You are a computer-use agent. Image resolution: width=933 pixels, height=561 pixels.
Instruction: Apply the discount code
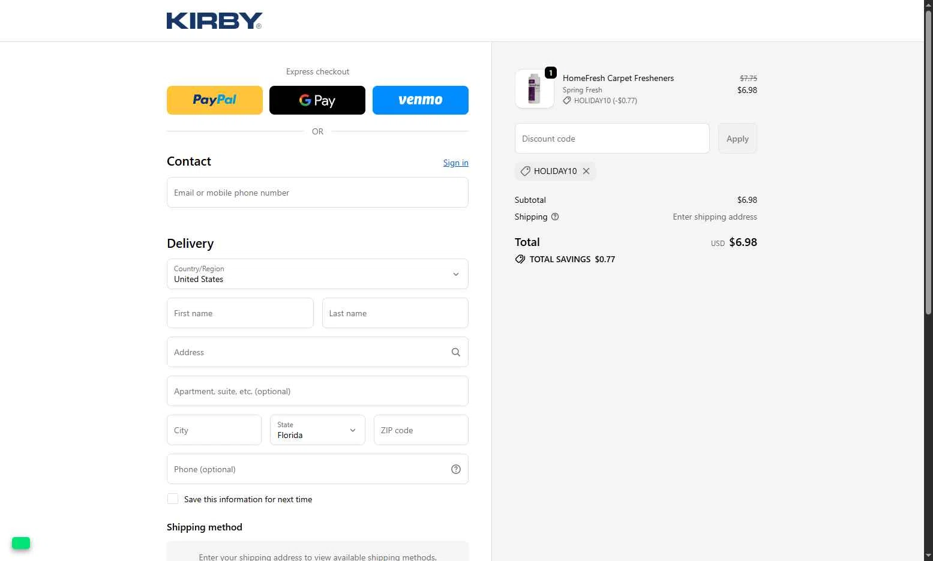click(737, 139)
